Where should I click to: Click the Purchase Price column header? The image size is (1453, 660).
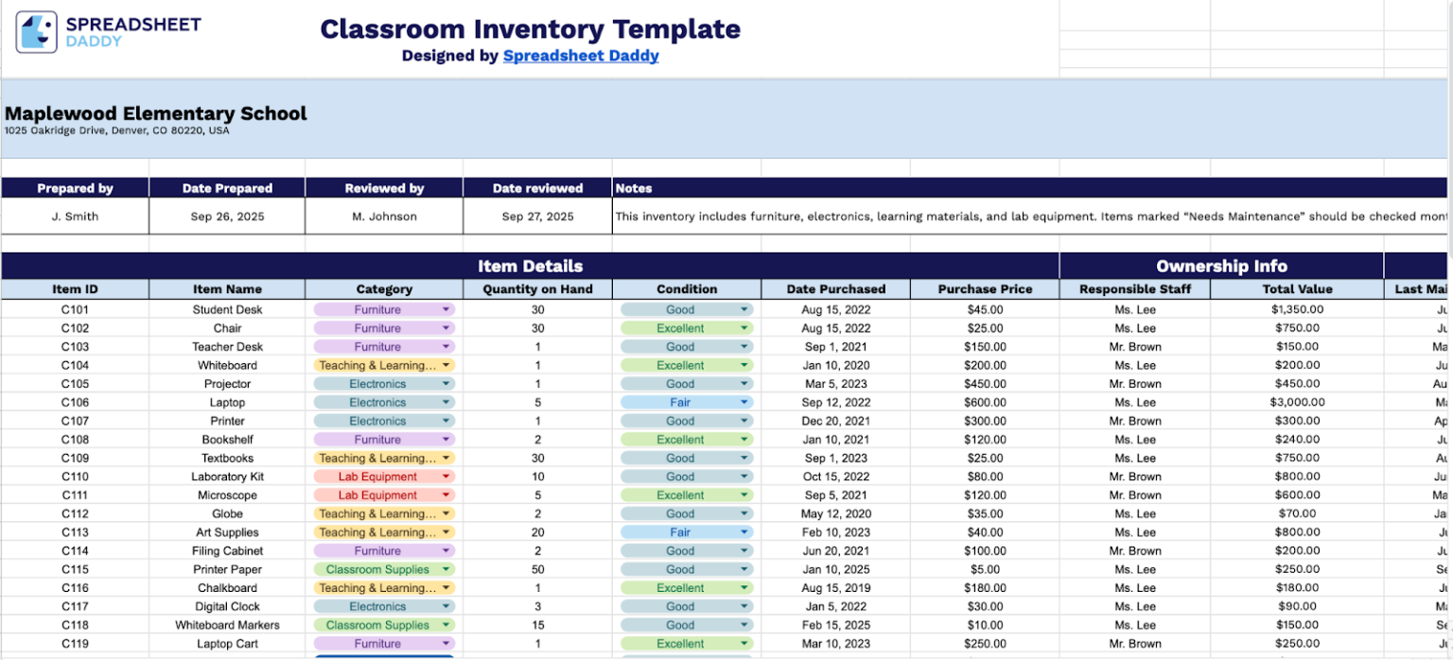tap(985, 289)
